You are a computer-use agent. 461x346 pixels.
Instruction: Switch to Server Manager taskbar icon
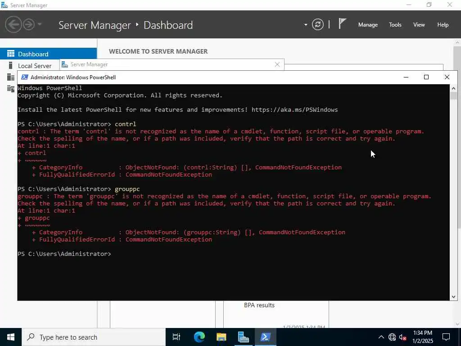pyautogui.click(x=244, y=337)
